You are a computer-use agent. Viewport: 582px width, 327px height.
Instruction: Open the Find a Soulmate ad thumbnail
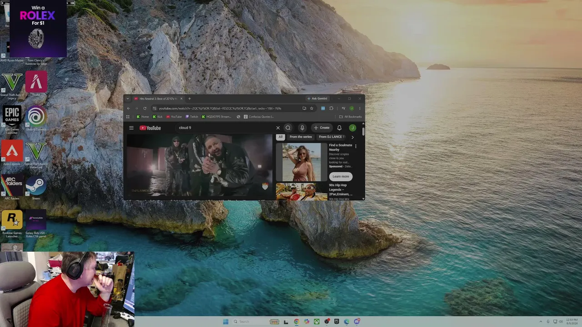[x=301, y=162]
